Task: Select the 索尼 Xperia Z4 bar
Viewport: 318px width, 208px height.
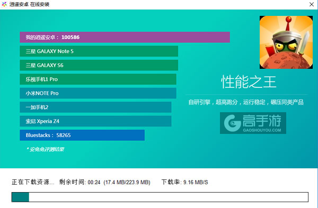Action: (x=95, y=121)
